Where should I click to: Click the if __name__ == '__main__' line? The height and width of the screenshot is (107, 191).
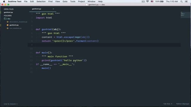tap(55, 64)
